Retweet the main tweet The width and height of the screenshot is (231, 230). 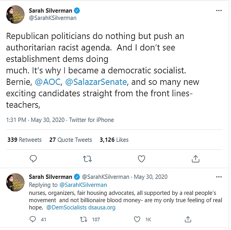click(x=88, y=159)
